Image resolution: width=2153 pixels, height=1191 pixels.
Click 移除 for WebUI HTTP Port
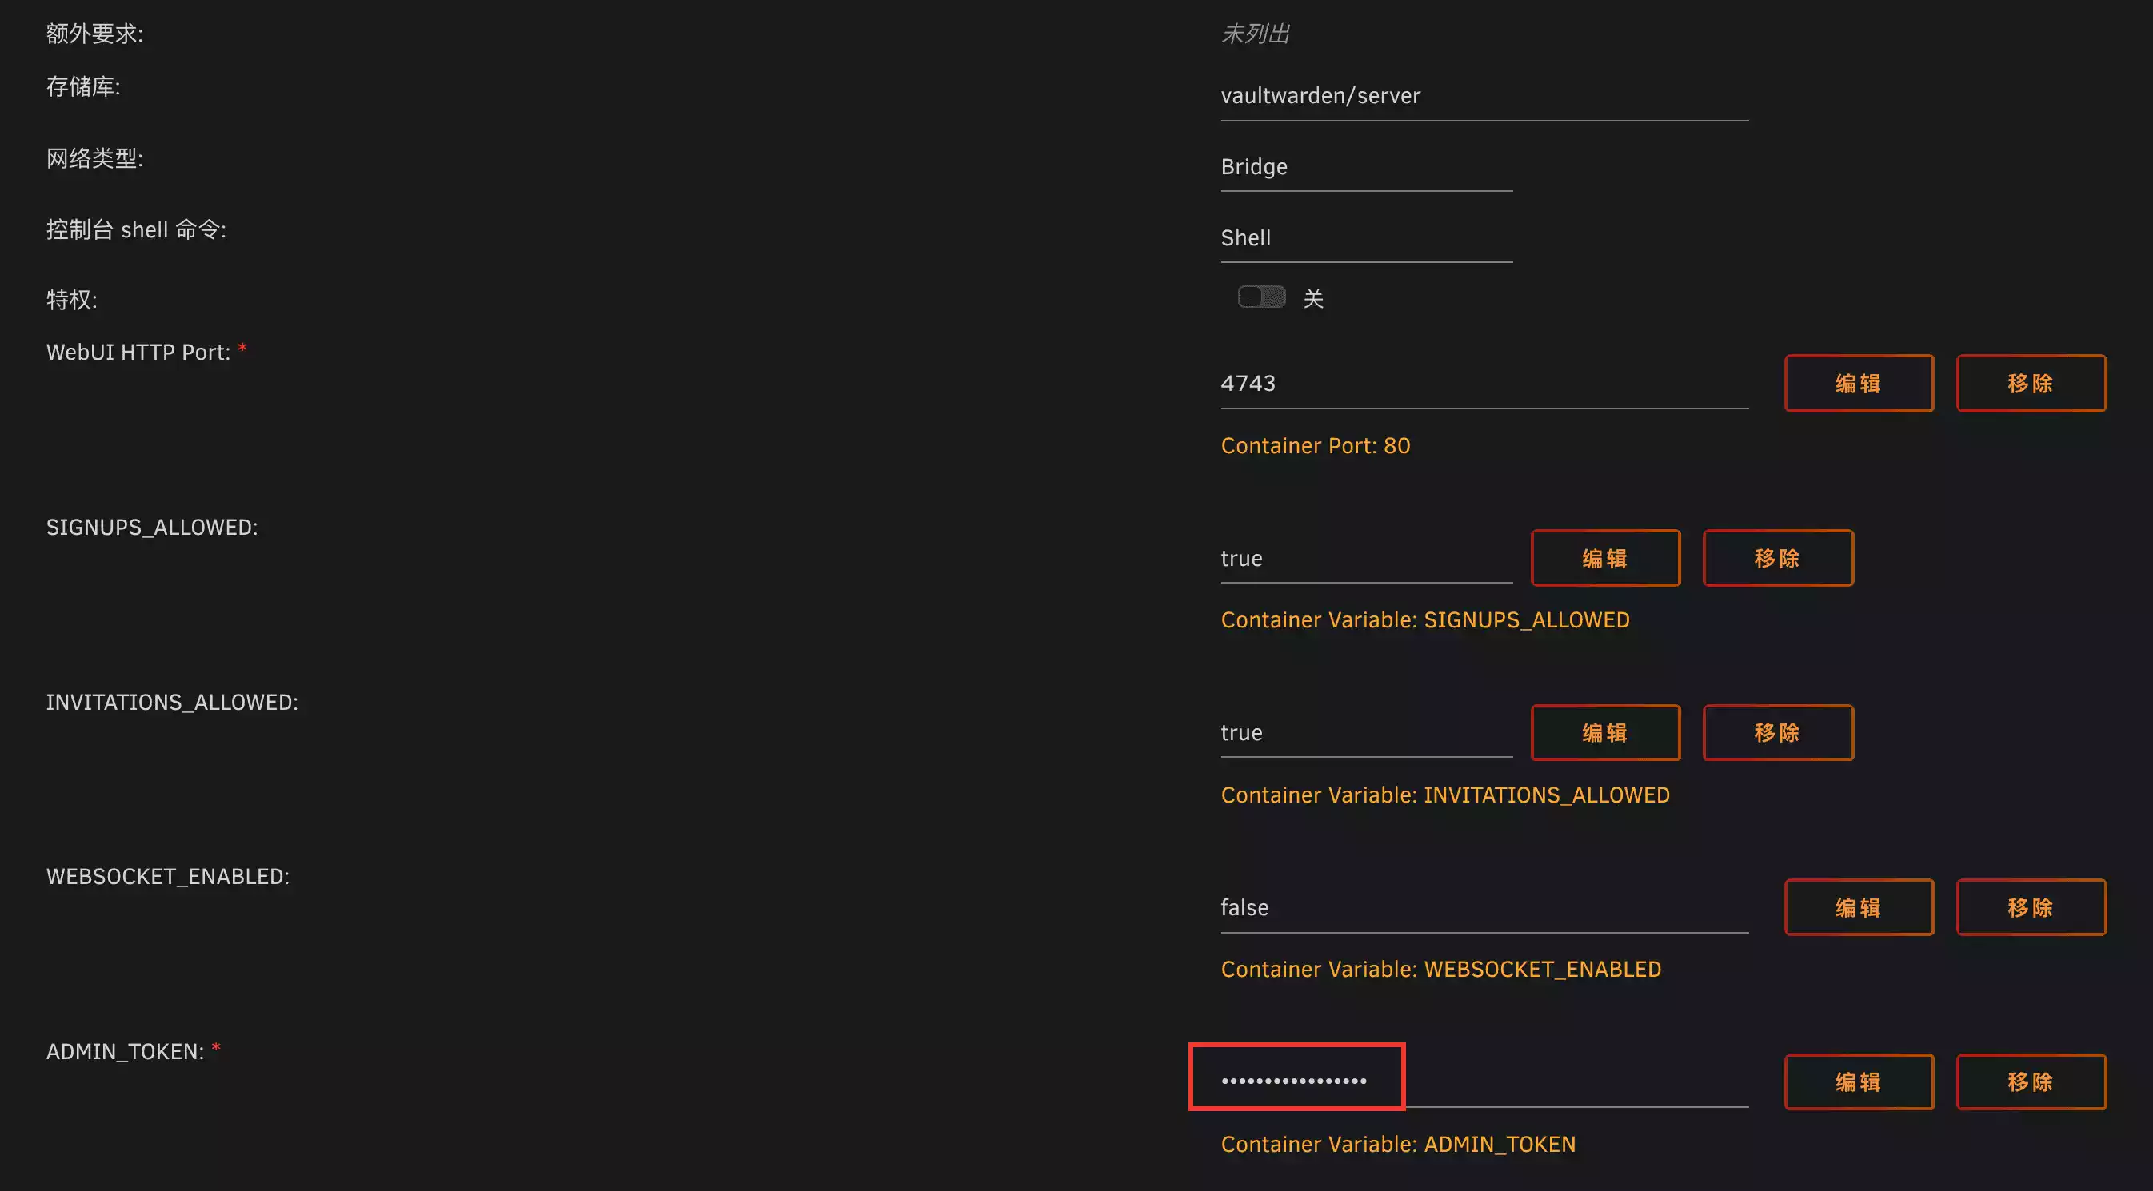[2030, 384]
